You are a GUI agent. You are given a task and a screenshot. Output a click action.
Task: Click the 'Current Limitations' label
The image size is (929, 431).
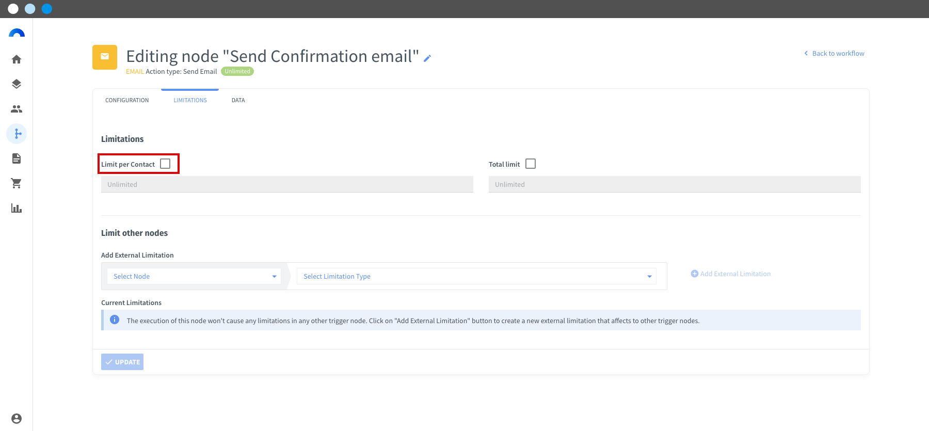(x=131, y=302)
